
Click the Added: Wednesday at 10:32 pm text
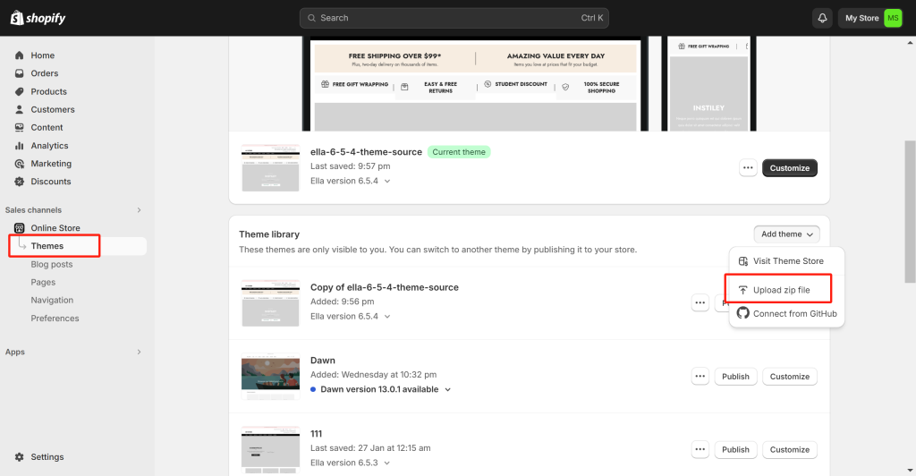point(373,375)
